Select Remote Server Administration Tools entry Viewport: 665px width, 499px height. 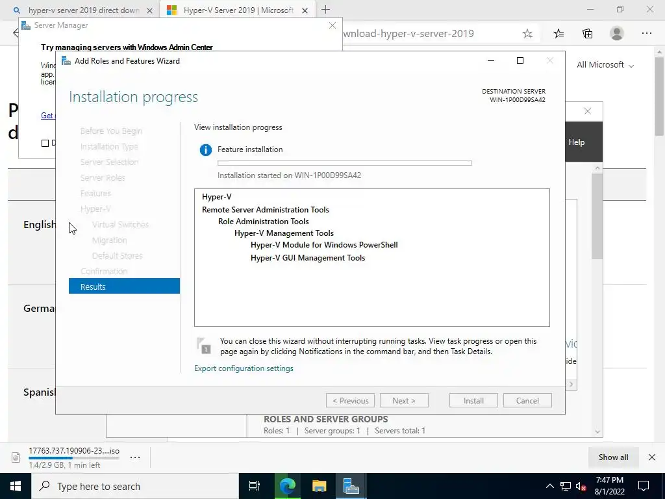click(x=266, y=210)
